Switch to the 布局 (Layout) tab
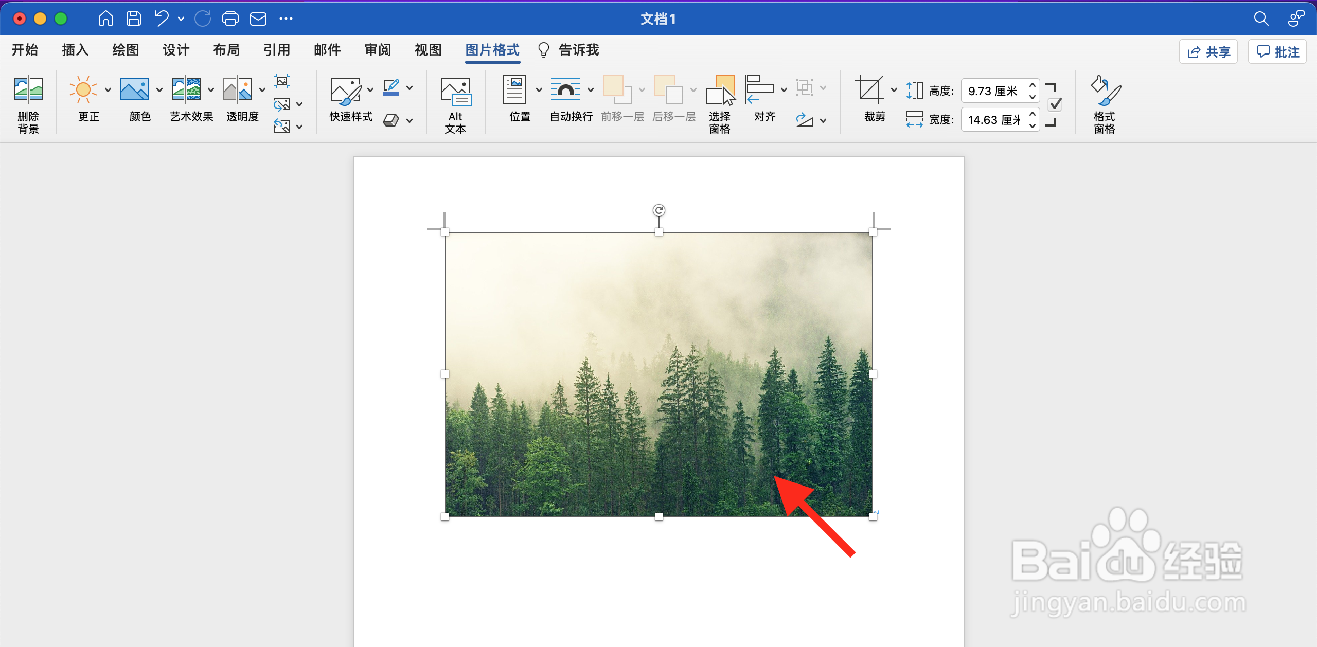The height and width of the screenshot is (647, 1317). (x=227, y=50)
